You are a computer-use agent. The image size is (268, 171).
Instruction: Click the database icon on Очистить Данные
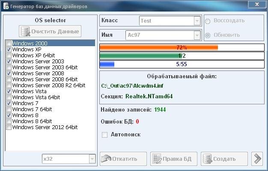pyautogui.click(x=26, y=32)
